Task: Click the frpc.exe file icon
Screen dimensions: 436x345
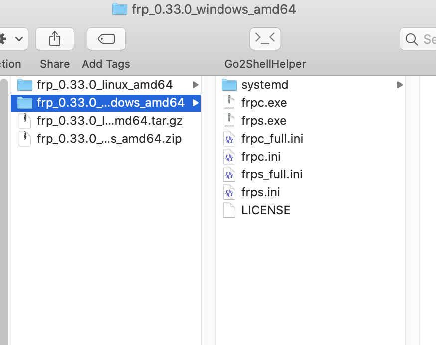Action: point(229,103)
